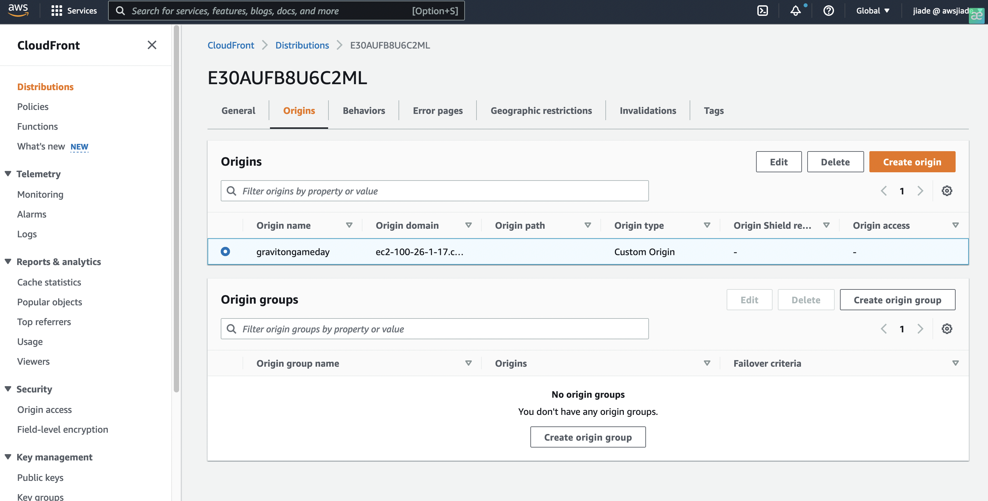
Task: Open Services grid menu icon
Action: (x=57, y=11)
